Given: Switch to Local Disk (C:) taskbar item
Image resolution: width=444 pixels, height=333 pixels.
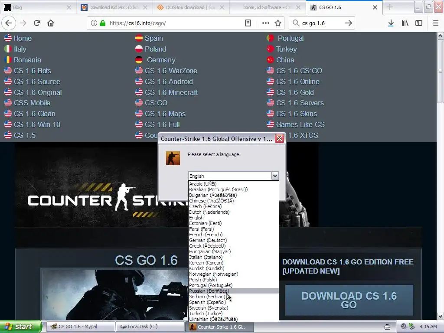Looking at the screenshot, I should pos(150,326).
